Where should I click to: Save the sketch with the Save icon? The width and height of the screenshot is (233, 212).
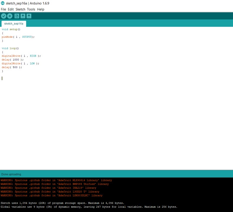pos(29,16)
